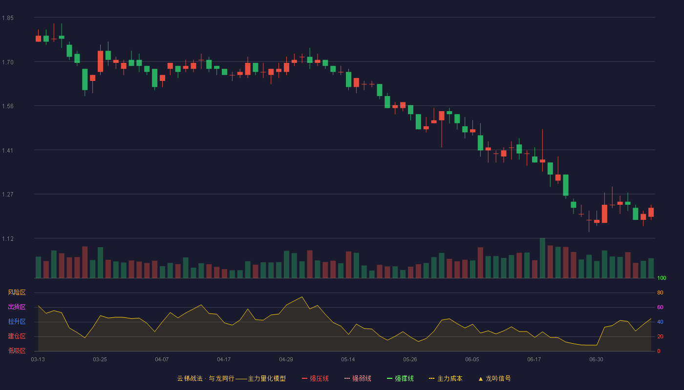684x390 pixels.
Task: Click the red dash icon beside 强压线
Action: coord(305,378)
